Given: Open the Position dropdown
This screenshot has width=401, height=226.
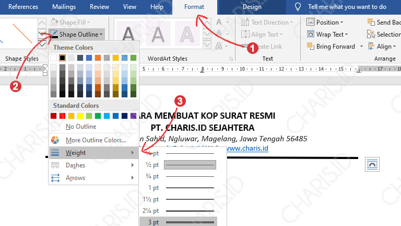Looking at the screenshot, I should [x=325, y=22].
